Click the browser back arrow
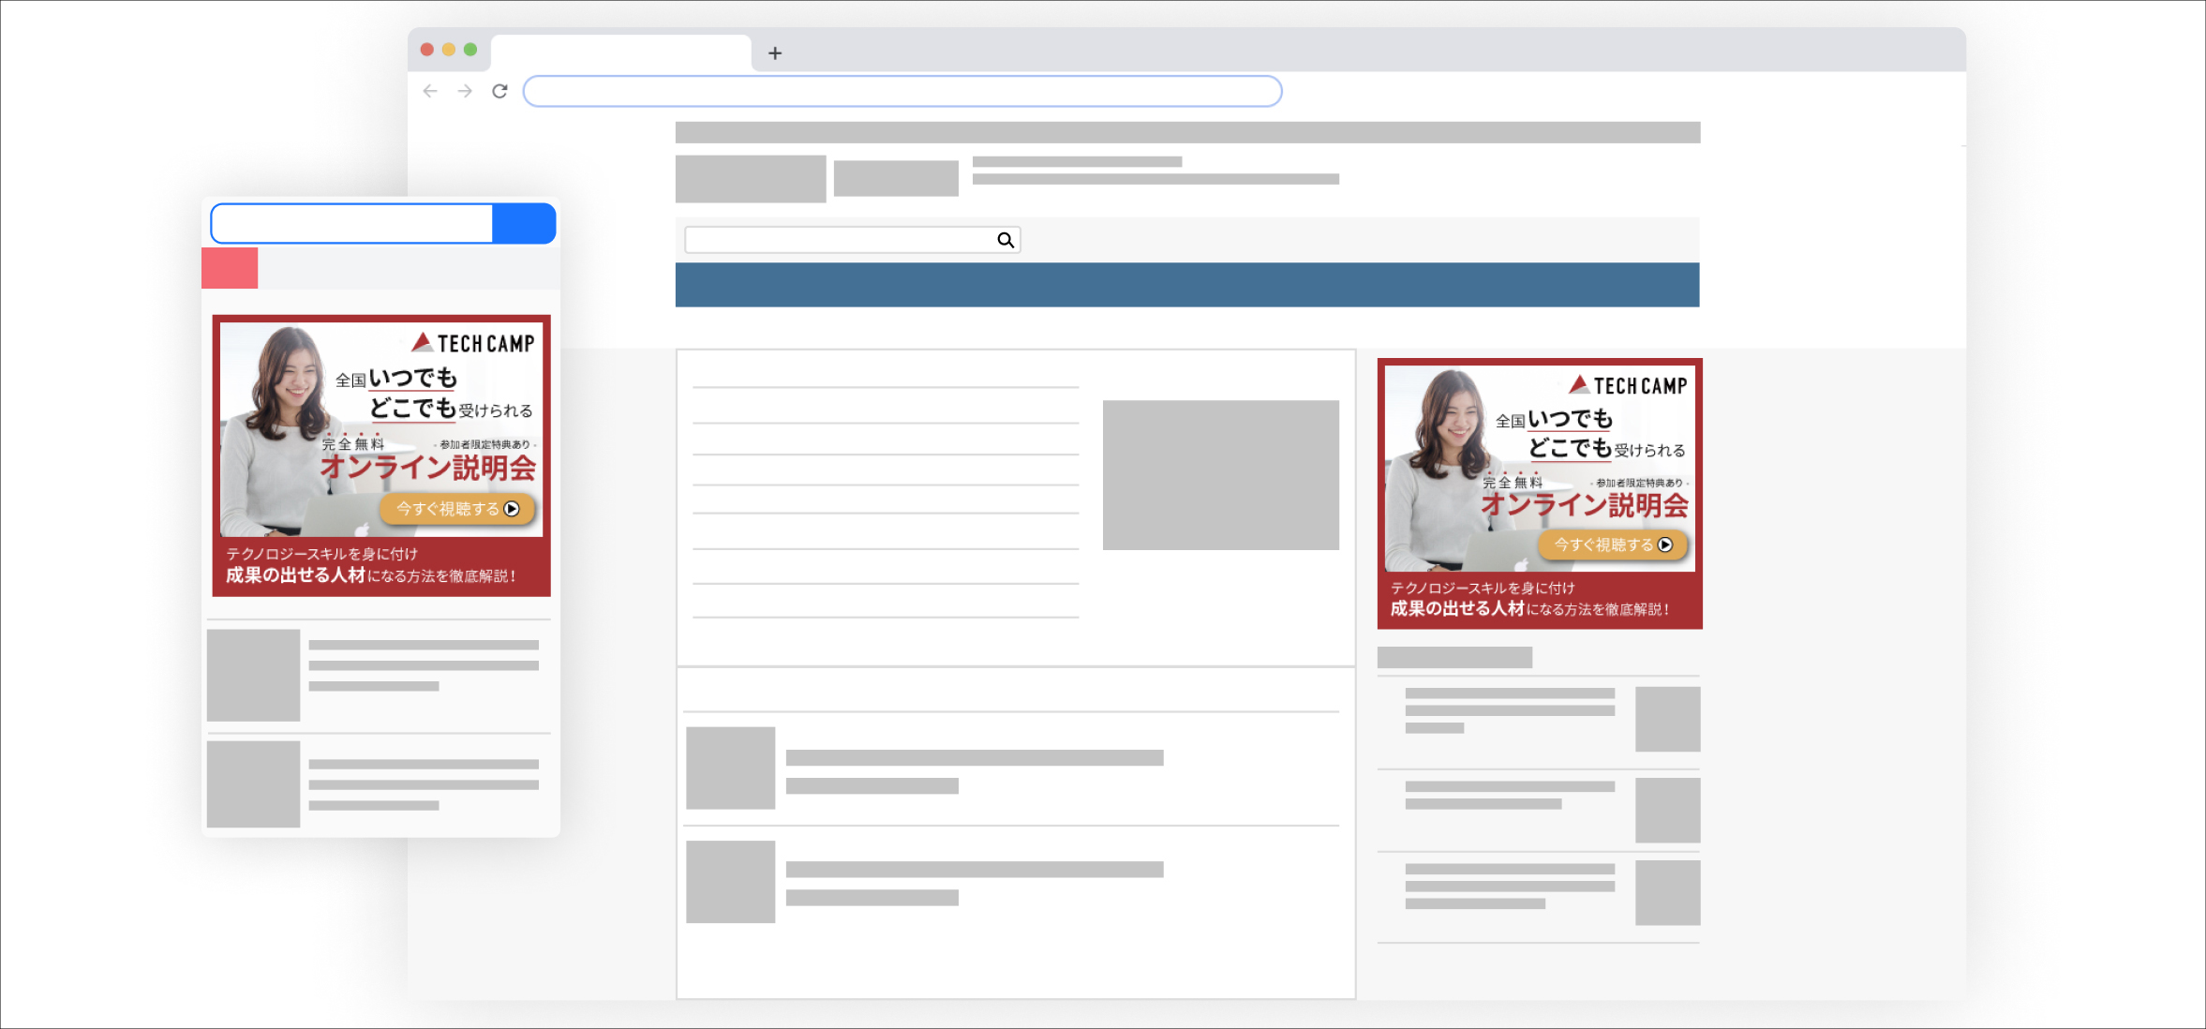This screenshot has height=1029, width=2206. coord(430,91)
